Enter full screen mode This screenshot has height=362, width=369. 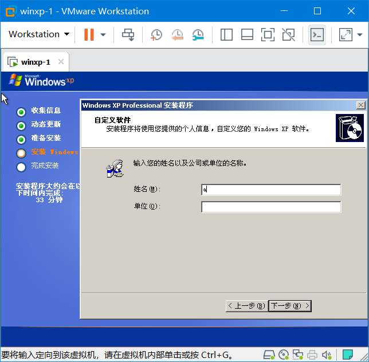(268, 35)
